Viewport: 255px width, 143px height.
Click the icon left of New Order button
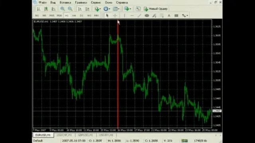[138, 9]
